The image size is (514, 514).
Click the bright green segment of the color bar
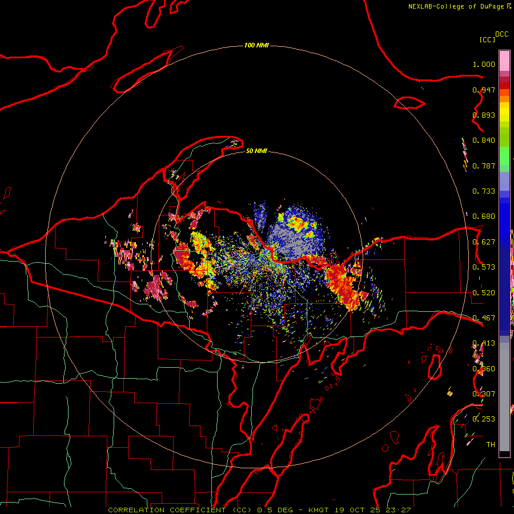click(504, 156)
